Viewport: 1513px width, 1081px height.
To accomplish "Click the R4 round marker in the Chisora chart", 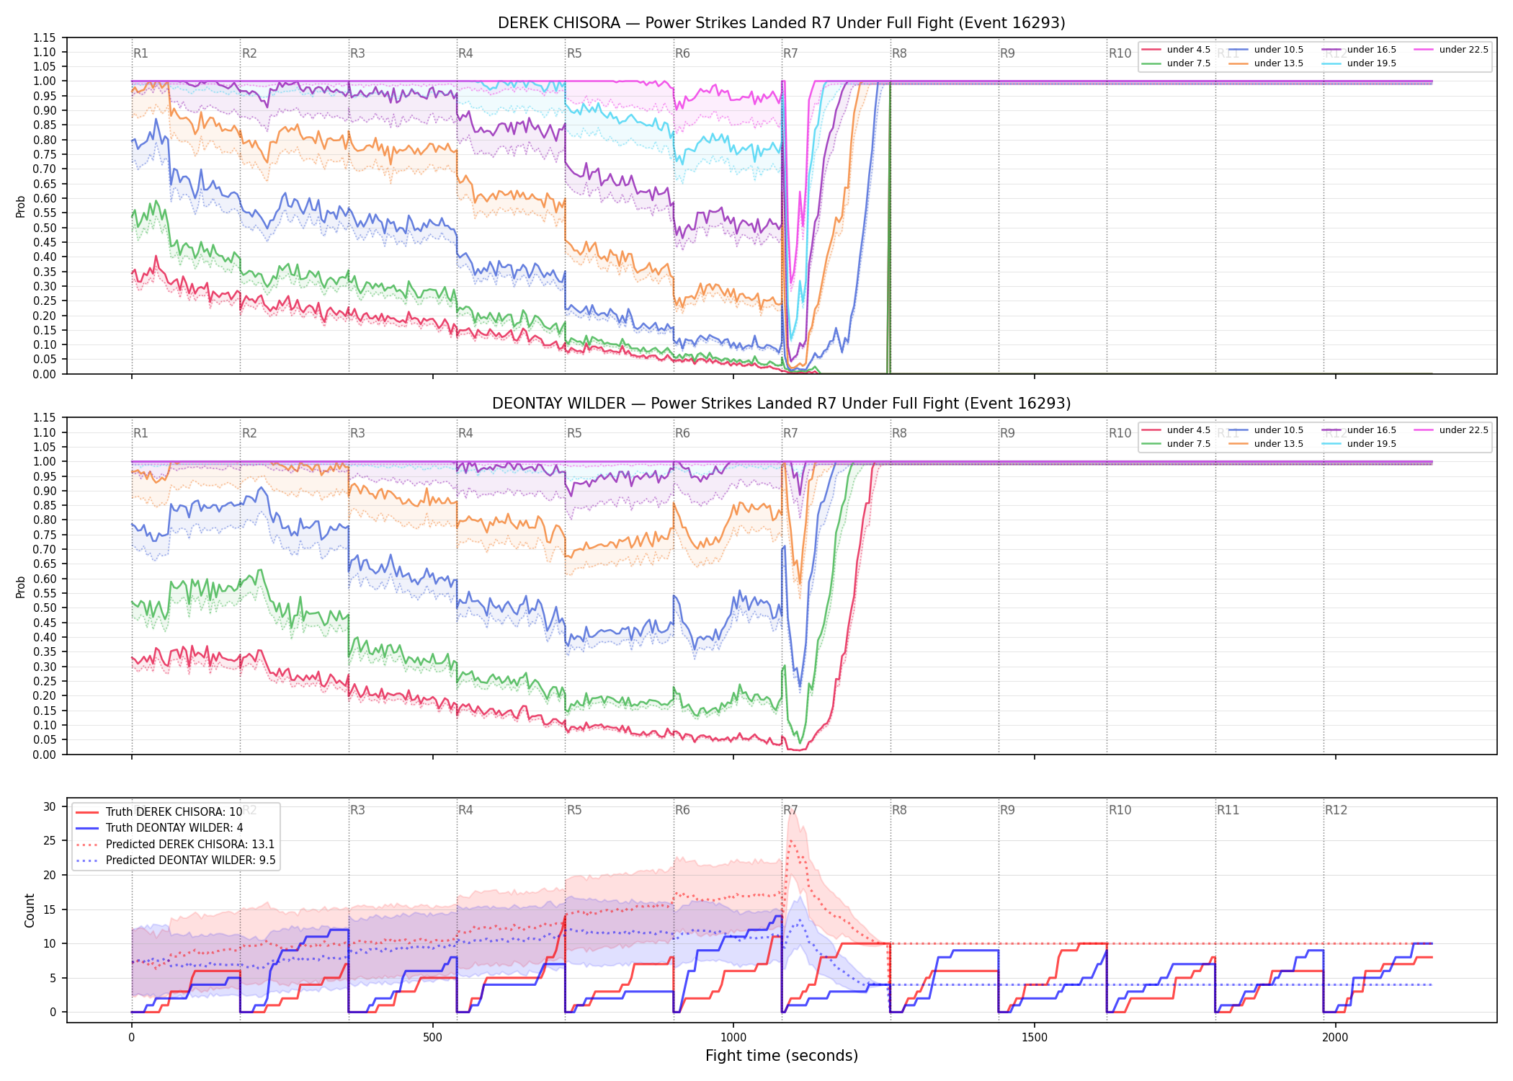I will click(x=465, y=53).
